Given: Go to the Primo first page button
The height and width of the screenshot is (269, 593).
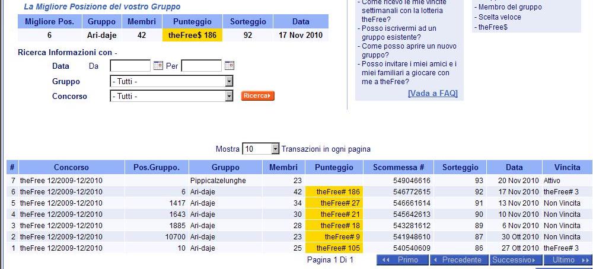Looking at the screenshot, I should tap(402, 260).
